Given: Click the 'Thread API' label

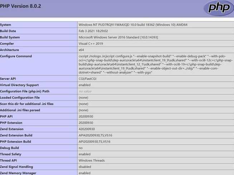Looking at the screenshot, I should click(8, 160).
